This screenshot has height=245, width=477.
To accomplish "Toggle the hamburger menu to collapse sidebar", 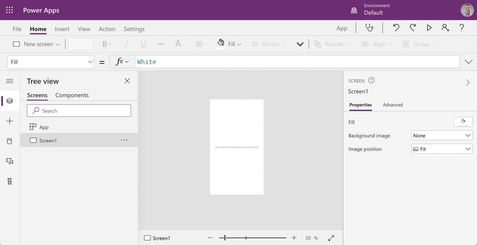I will (x=10, y=81).
